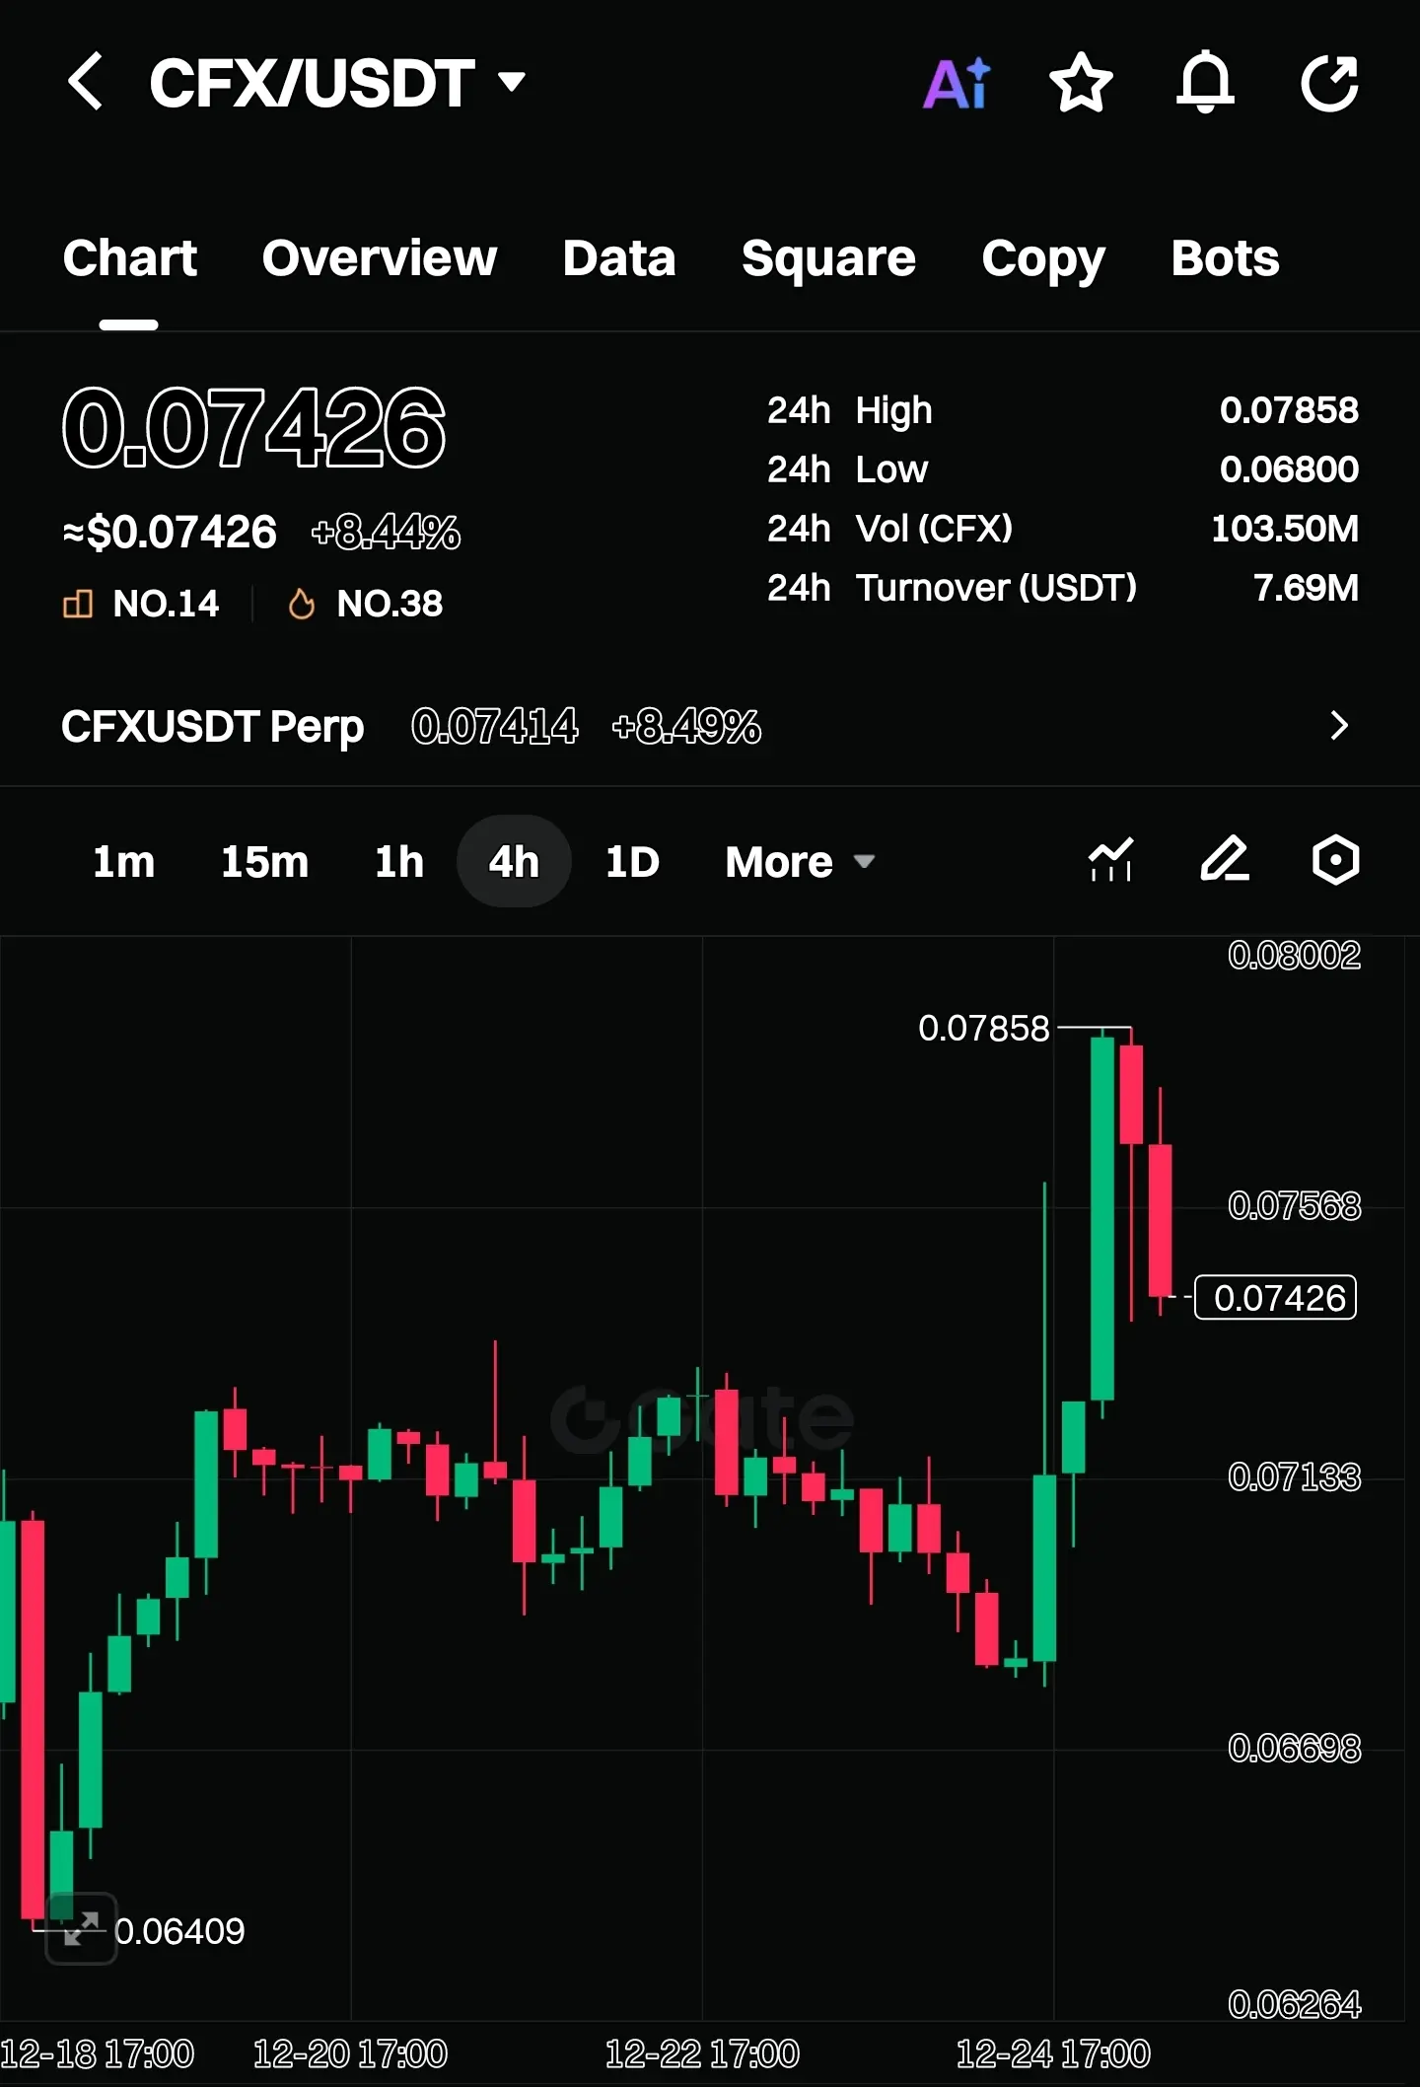Tap the 12-22 17:00 time axis label
The height and width of the screenshot is (2087, 1420).
[702, 2055]
